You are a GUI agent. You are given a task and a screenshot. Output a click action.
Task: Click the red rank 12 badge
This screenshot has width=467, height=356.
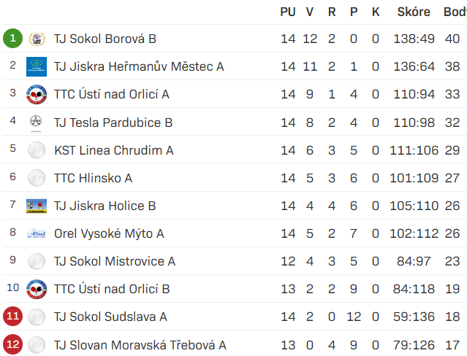[13, 344]
